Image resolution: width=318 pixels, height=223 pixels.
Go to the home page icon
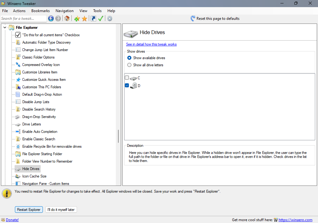coord(67,19)
